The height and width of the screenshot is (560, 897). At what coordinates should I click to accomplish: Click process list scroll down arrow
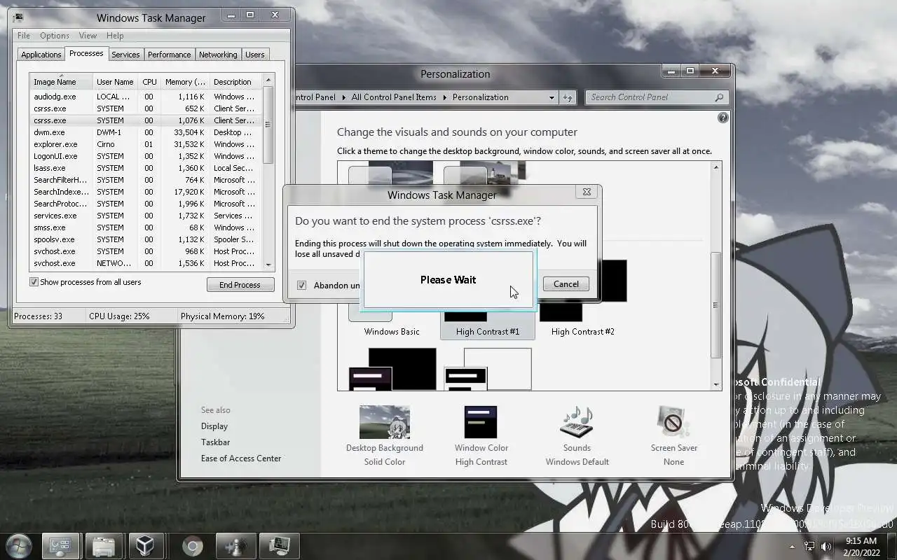pos(268,265)
